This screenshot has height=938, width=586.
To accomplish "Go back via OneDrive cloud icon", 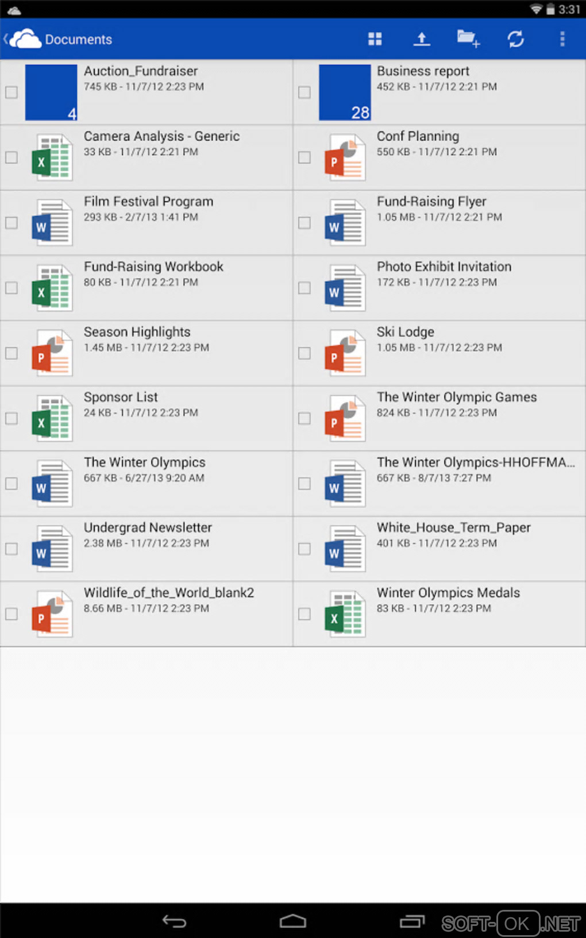I will [x=24, y=39].
